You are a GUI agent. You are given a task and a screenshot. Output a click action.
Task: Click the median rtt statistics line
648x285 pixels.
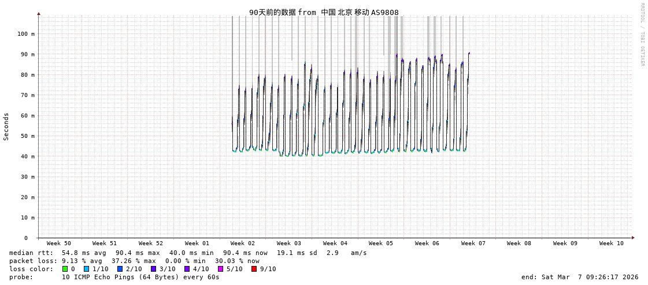188,253
